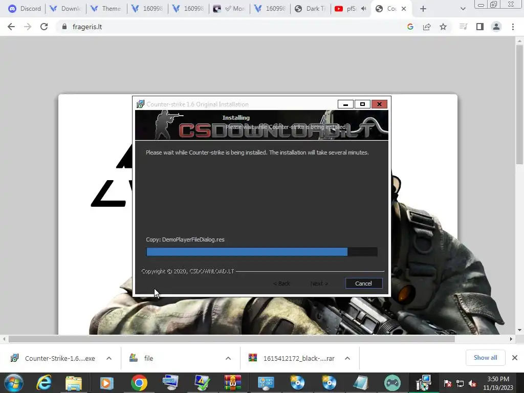Open the YouTube pfS tab
The height and width of the screenshot is (393, 524).
[345, 9]
